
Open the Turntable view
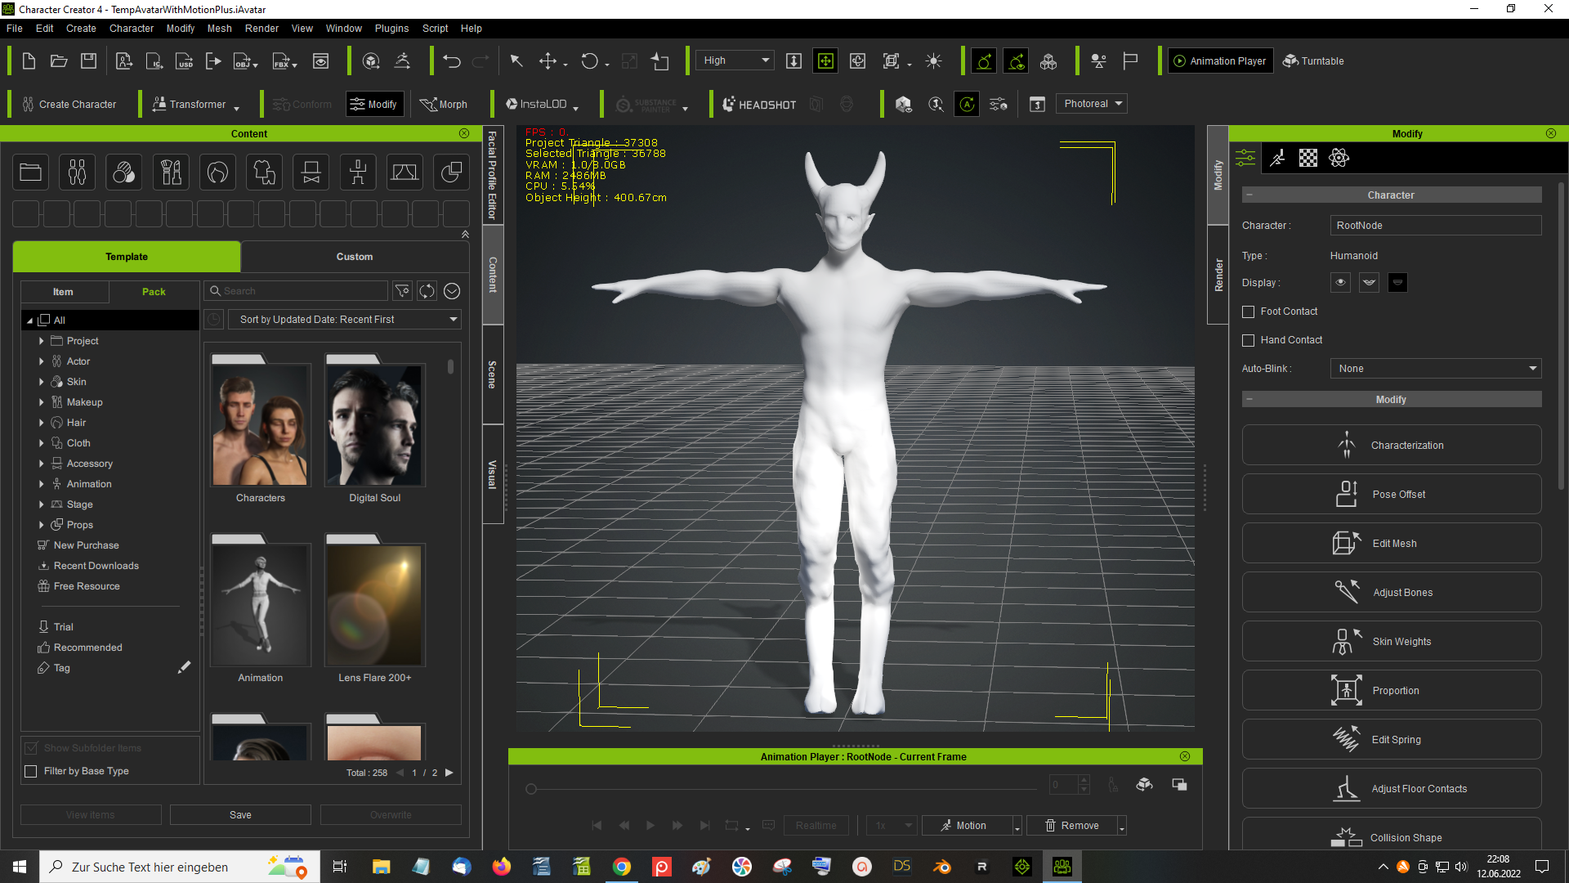tap(1313, 61)
